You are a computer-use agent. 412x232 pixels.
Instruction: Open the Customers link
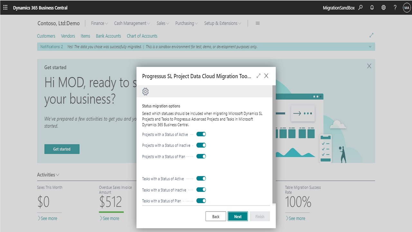point(46,36)
